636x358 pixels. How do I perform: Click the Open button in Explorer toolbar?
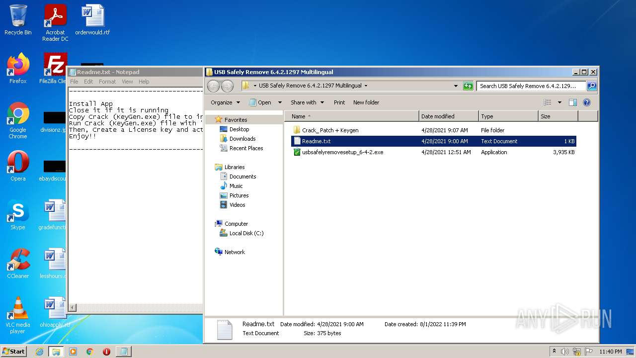click(x=260, y=102)
